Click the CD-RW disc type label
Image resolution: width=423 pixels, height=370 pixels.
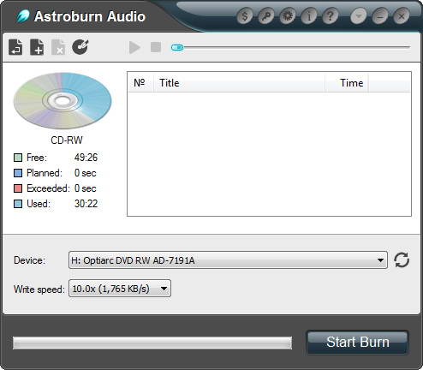tap(67, 140)
